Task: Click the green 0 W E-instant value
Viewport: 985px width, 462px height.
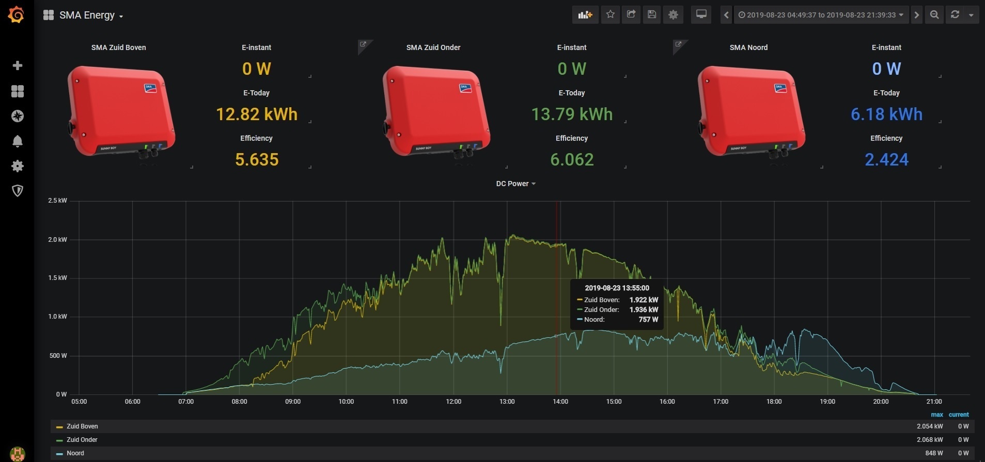Action: point(572,69)
